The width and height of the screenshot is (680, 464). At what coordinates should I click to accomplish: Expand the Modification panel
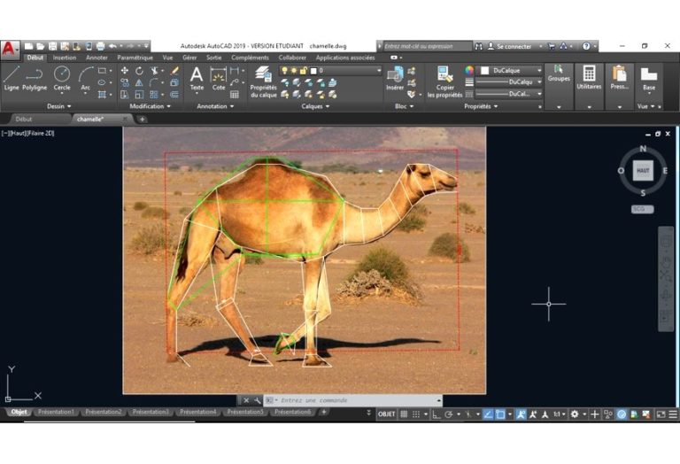150,106
